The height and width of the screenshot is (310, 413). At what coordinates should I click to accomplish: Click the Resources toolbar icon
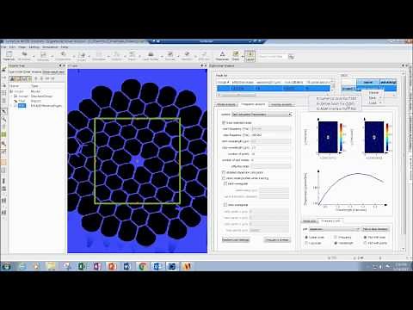(x=222, y=55)
